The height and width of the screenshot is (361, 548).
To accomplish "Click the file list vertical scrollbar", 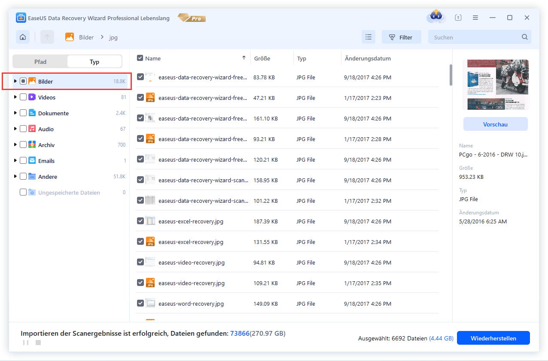I will click(x=451, y=75).
